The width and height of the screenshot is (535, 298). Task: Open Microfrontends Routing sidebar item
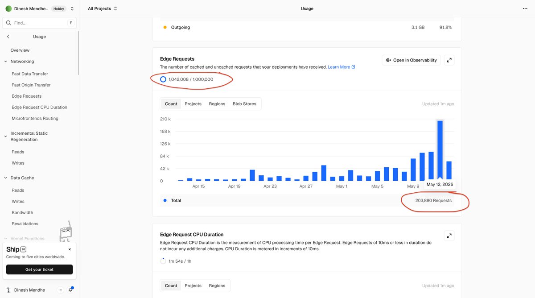click(x=35, y=119)
